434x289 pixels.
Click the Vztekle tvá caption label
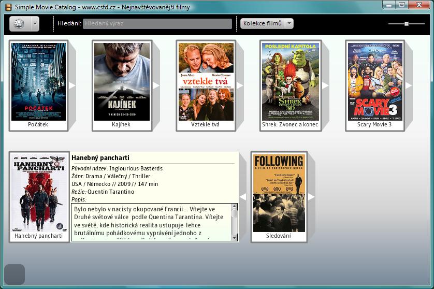(x=205, y=125)
